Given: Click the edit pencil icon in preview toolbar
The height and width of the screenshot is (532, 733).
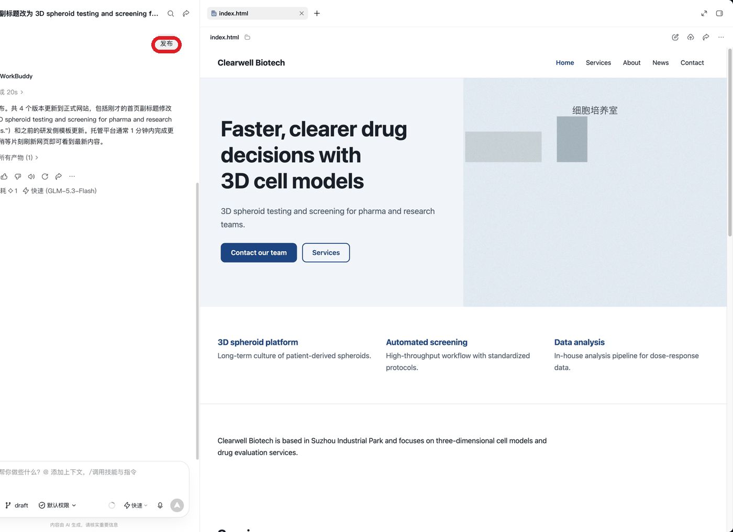Looking at the screenshot, I should [675, 37].
